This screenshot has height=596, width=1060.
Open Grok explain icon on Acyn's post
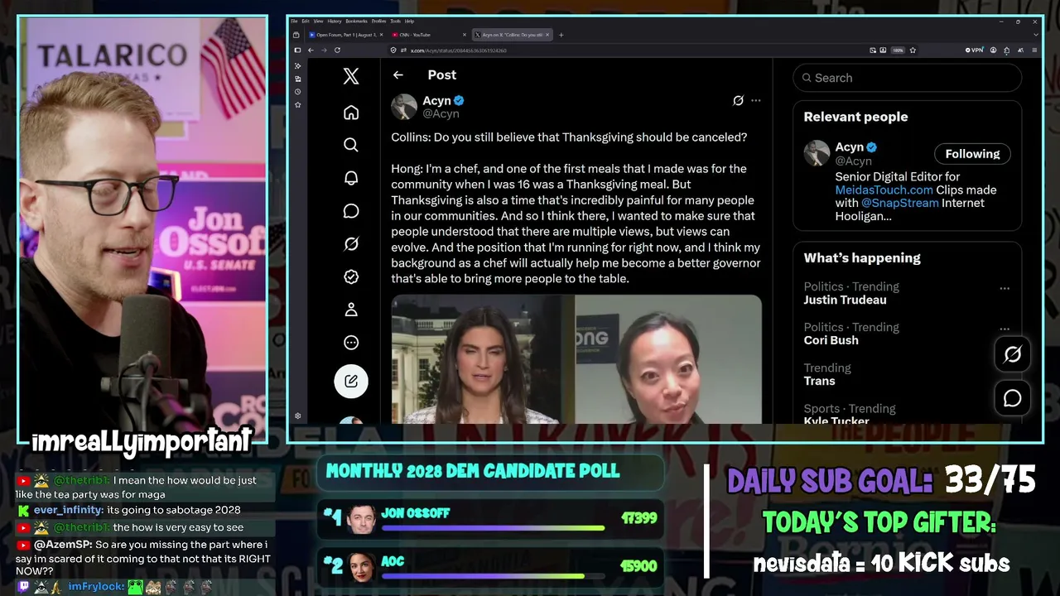(738, 101)
